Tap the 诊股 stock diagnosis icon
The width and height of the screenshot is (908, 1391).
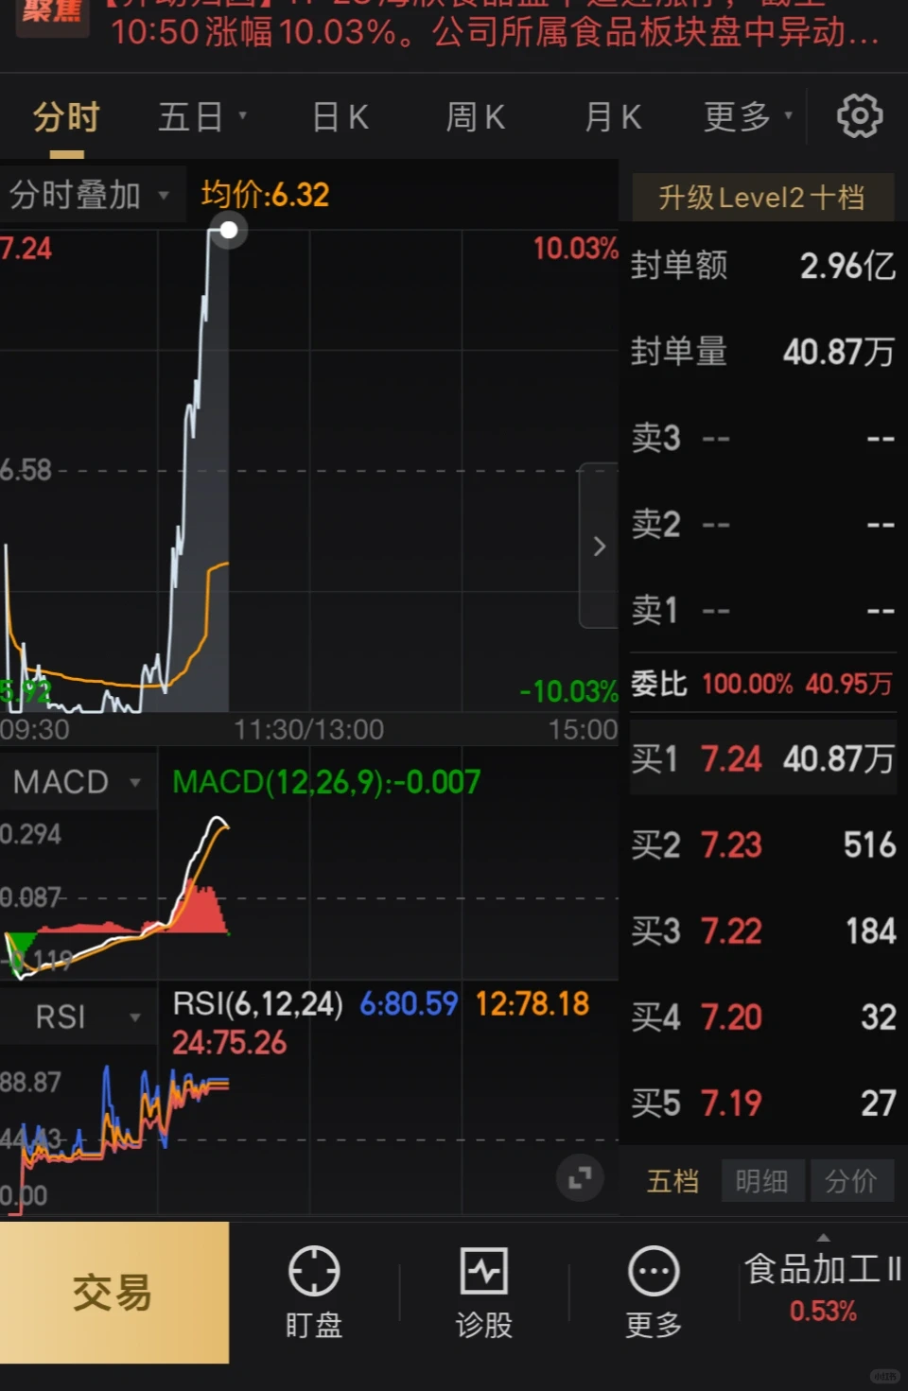pos(484,1291)
